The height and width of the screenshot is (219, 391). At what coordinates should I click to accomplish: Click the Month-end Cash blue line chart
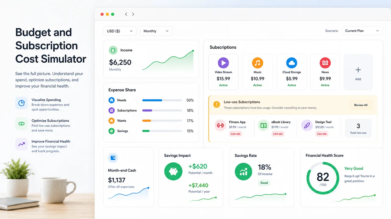pyautogui.click(x=129, y=193)
